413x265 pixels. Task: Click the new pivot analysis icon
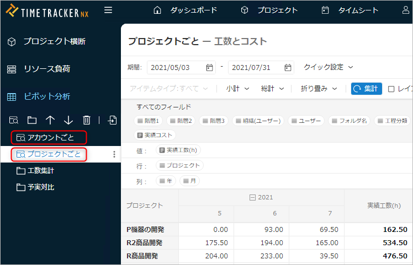click(x=14, y=120)
